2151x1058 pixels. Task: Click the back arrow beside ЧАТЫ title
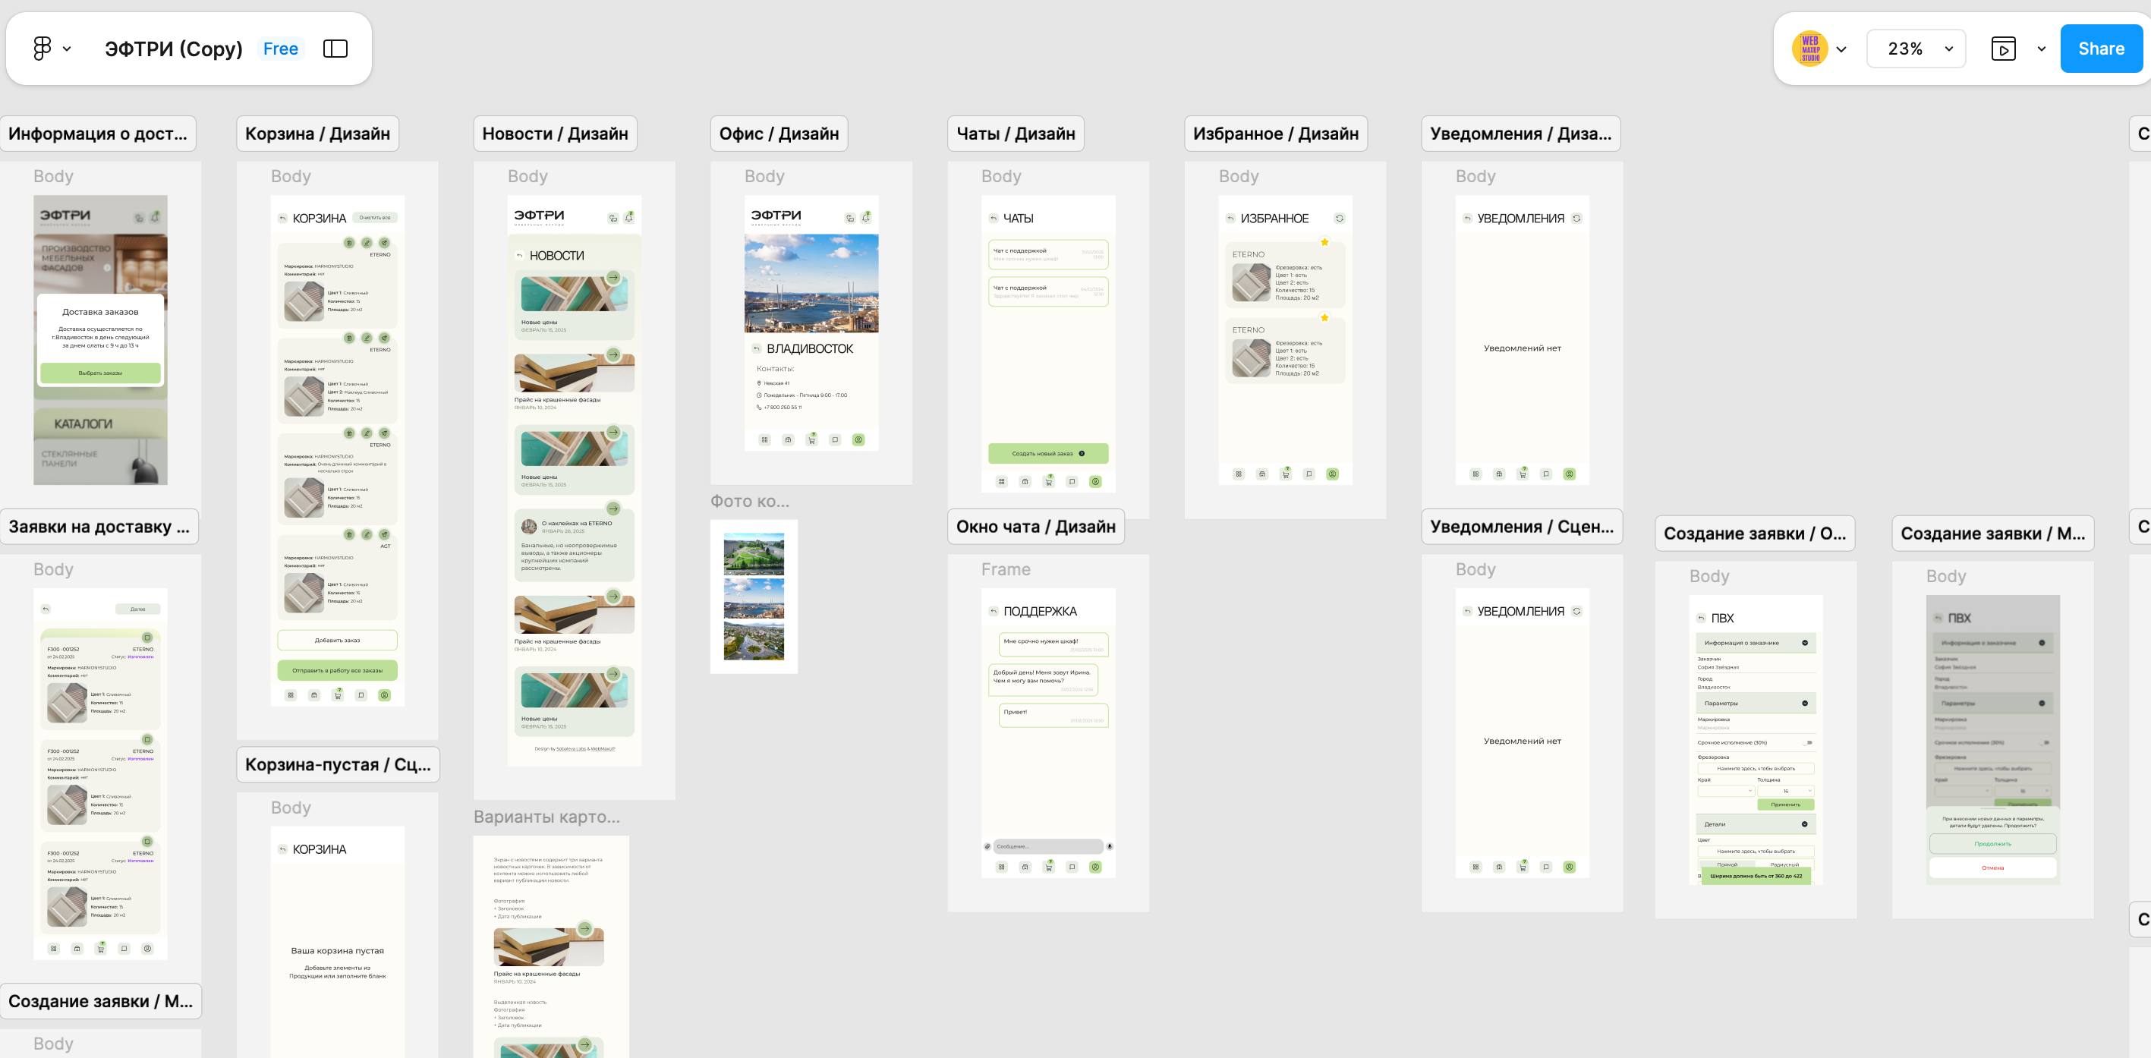point(994,219)
